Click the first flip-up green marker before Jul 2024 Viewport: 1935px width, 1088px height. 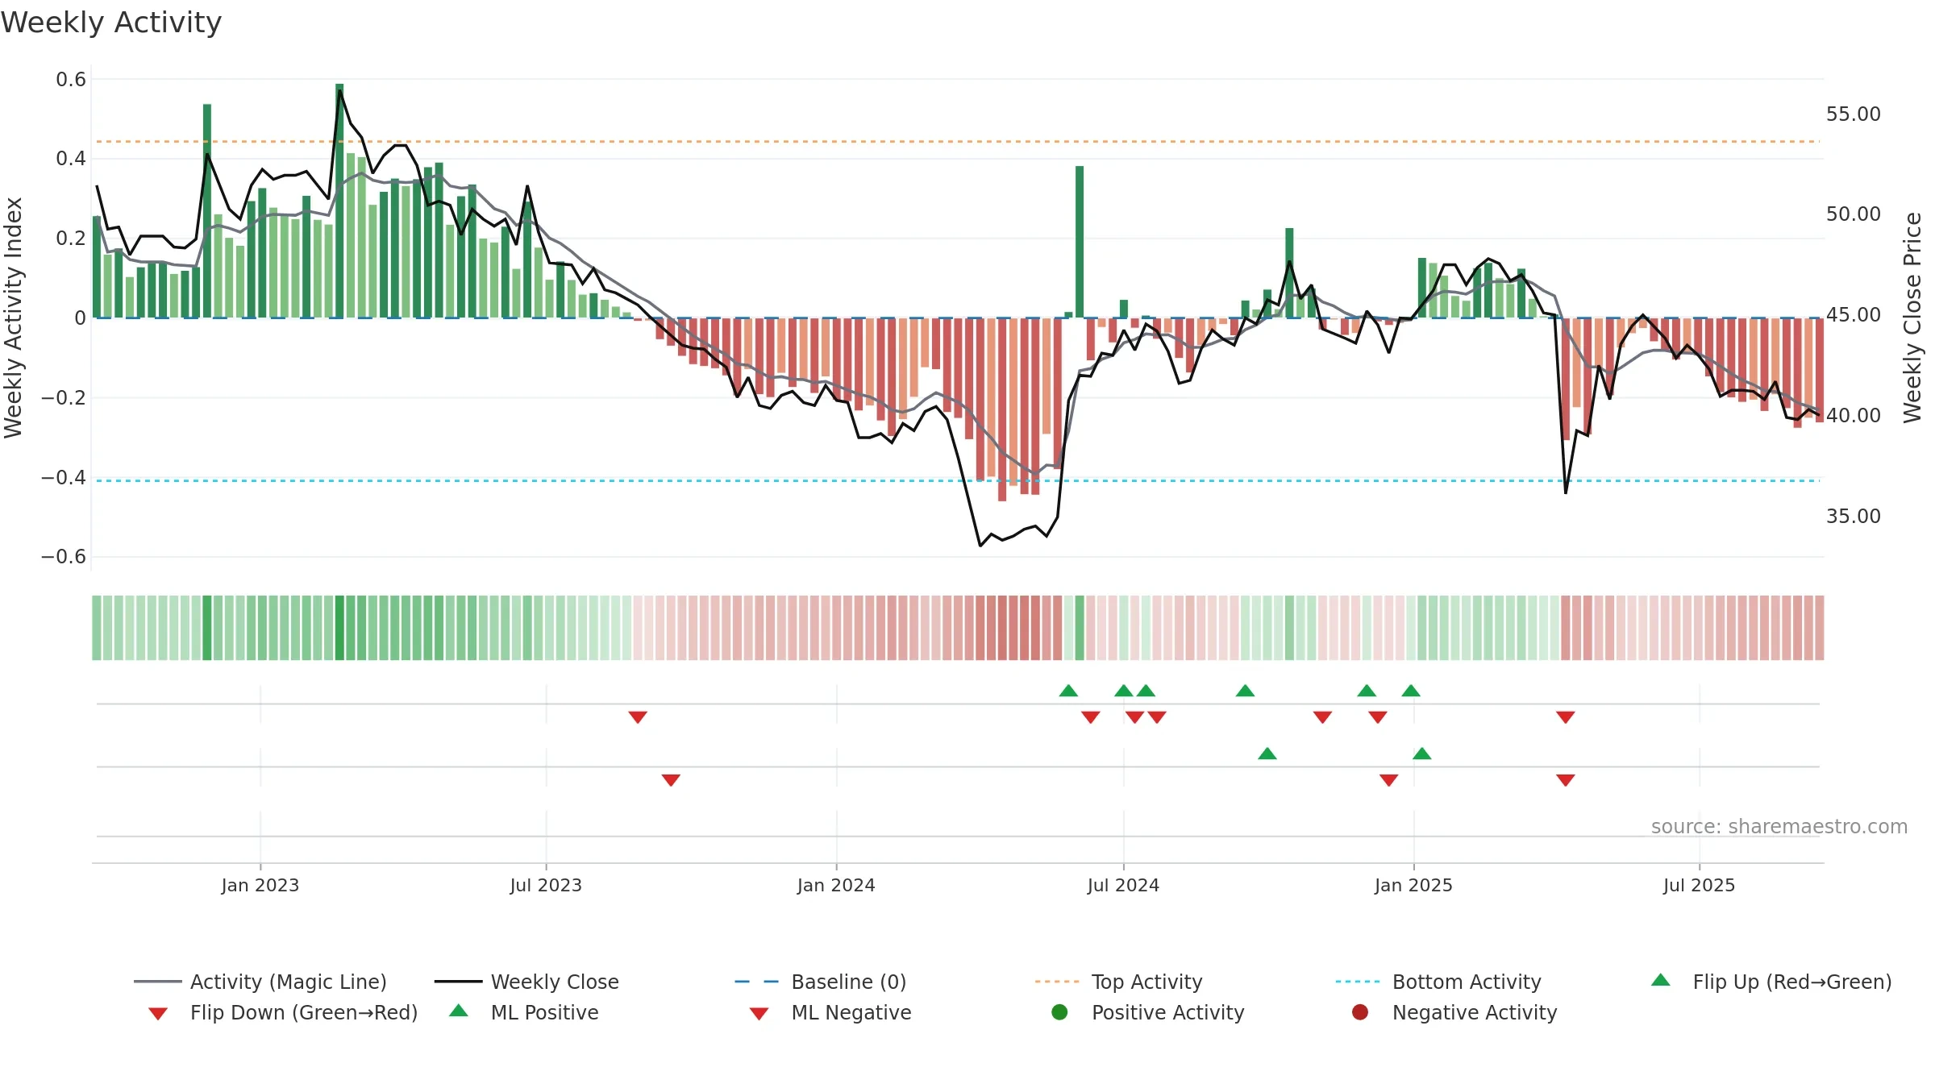(1068, 691)
